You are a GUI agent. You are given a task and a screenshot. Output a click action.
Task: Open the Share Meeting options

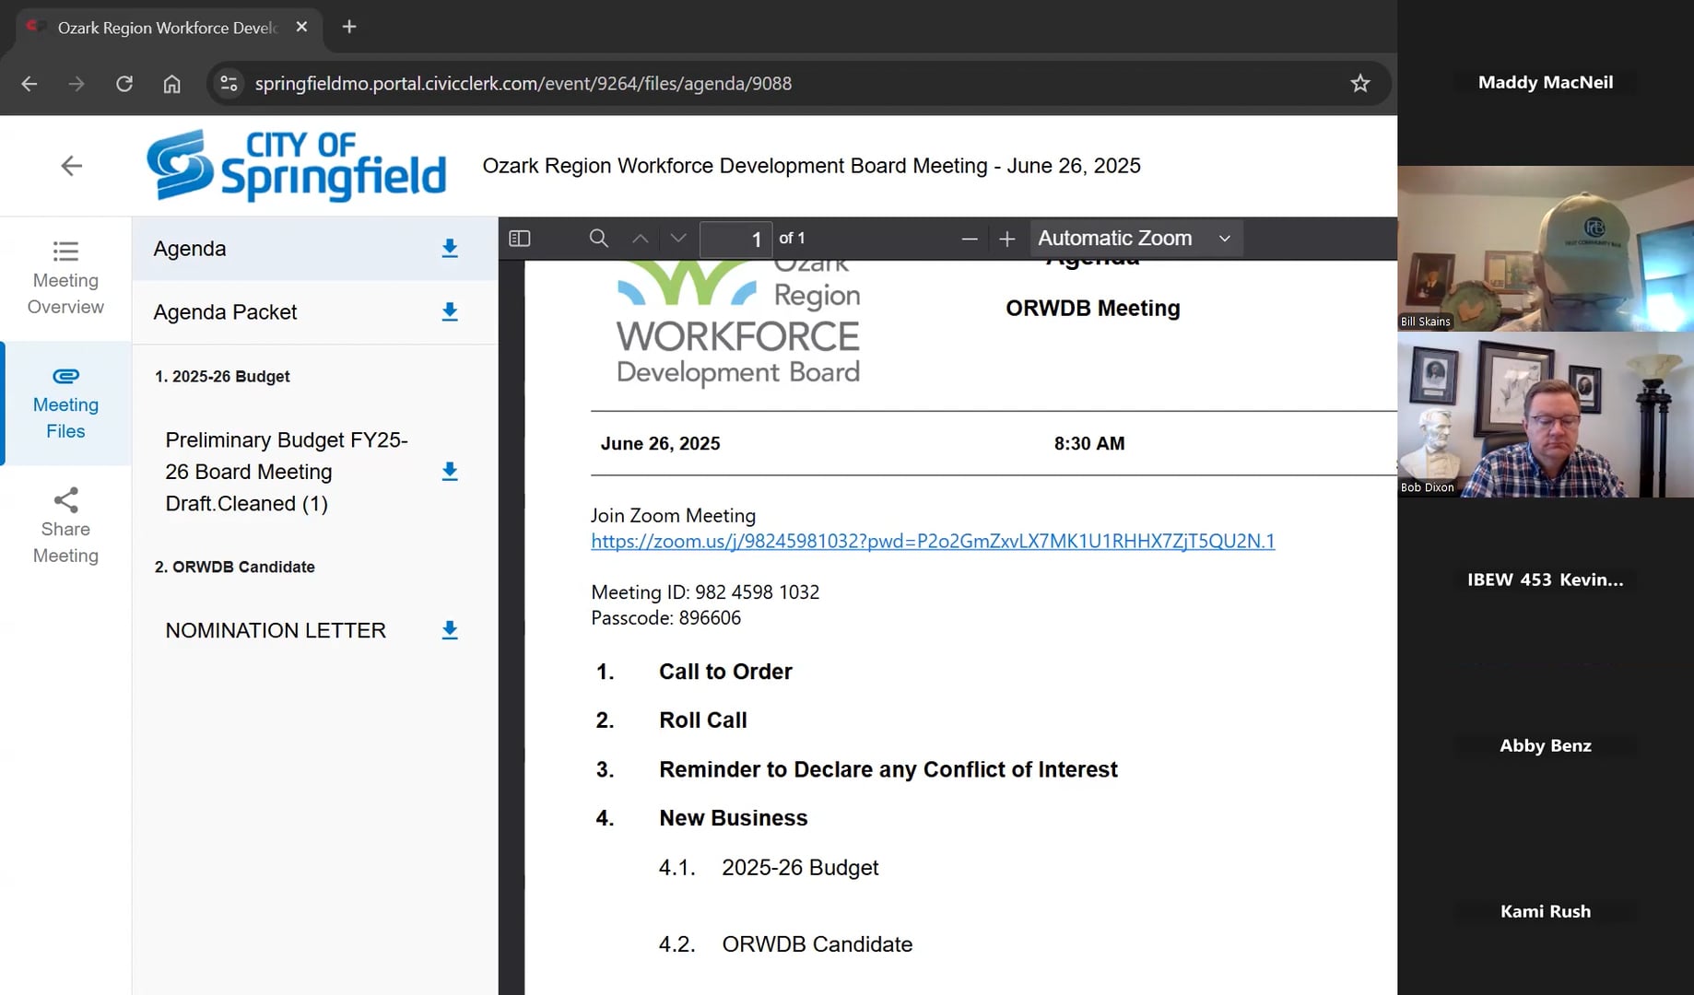pos(65,525)
